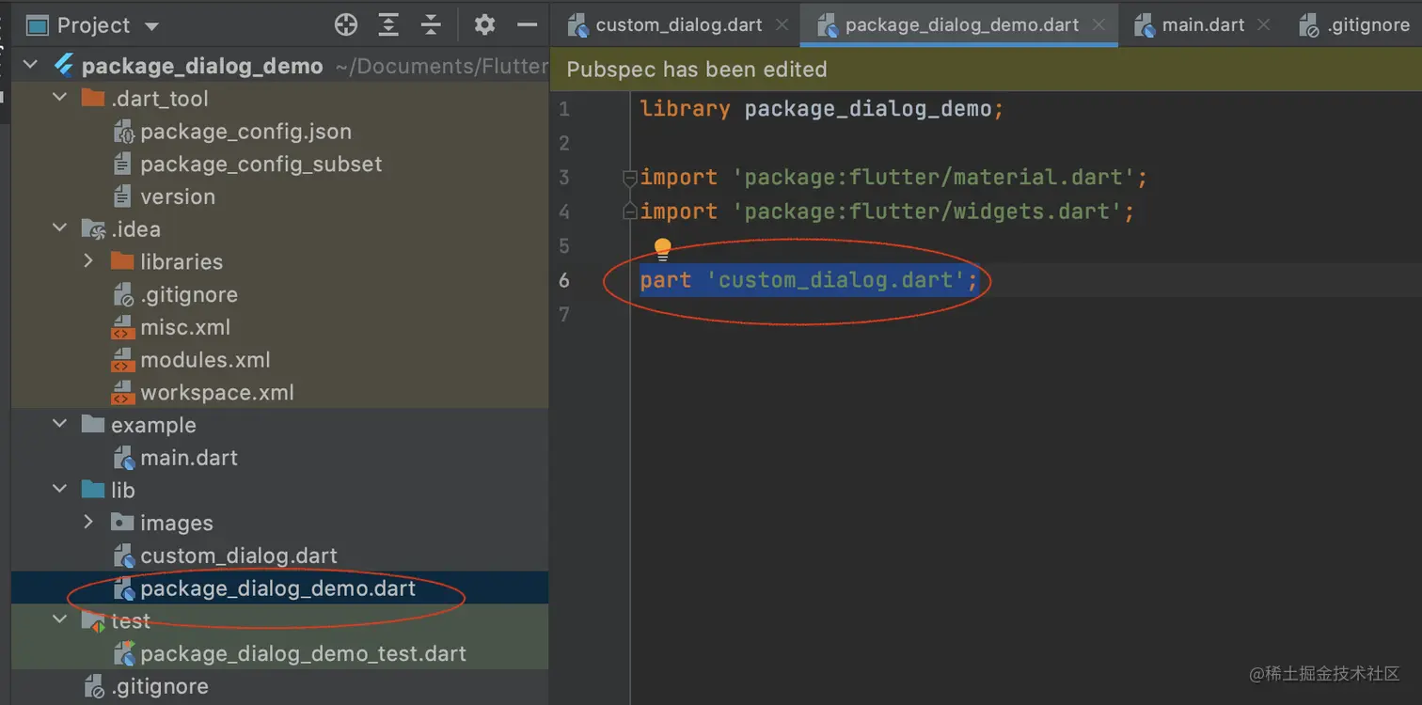Click the part 'custom_dialog.dart' code line

pos(809,280)
